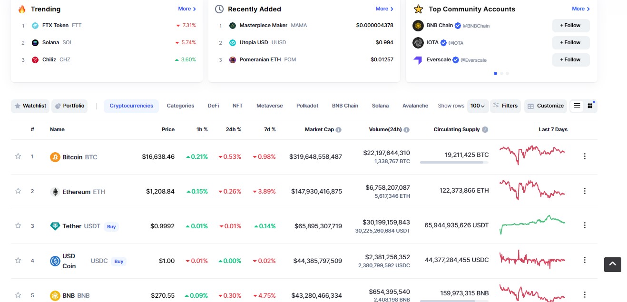Star USD Coin to add to watchlist

(18, 260)
